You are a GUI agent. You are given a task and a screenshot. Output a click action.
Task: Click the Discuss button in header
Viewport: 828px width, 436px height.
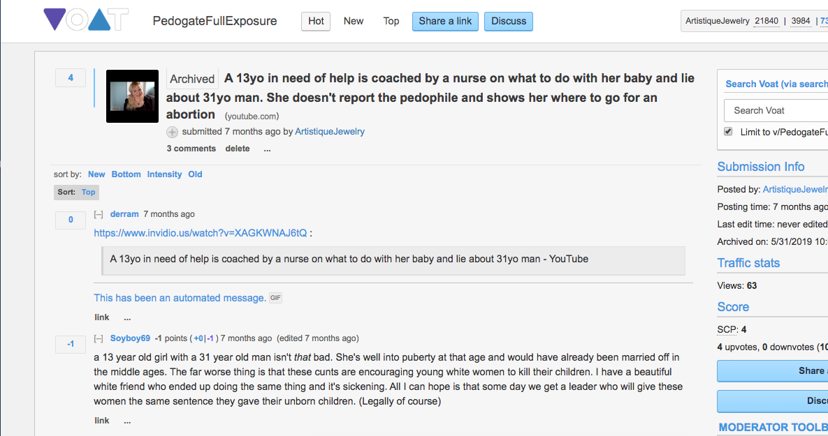(509, 21)
